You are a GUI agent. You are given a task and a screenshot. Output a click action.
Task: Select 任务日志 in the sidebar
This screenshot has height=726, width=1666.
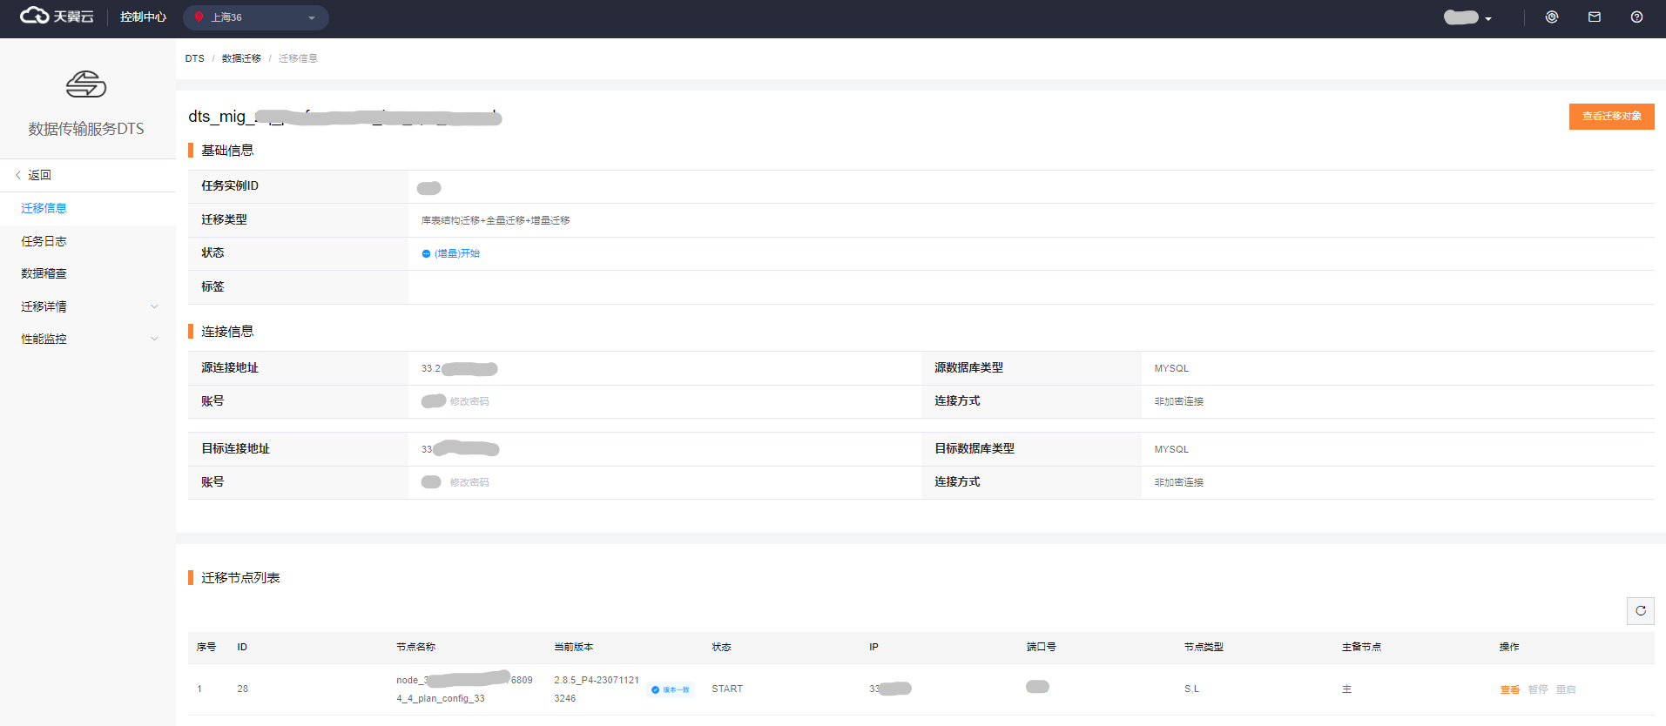tap(44, 241)
